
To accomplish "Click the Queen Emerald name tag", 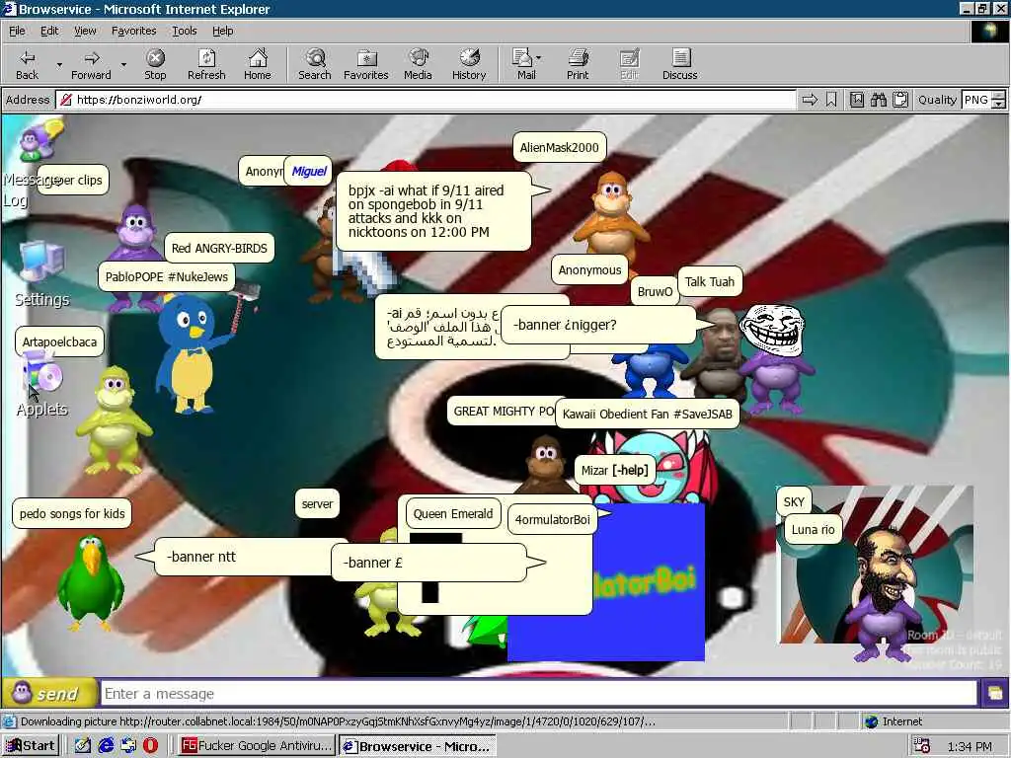I will pyautogui.click(x=453, y=513).
